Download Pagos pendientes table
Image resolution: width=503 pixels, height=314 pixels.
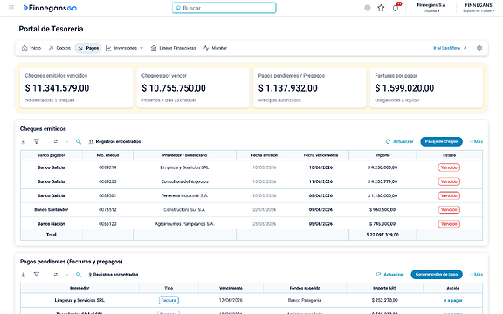pyautogui.click(x=23, y=275)
